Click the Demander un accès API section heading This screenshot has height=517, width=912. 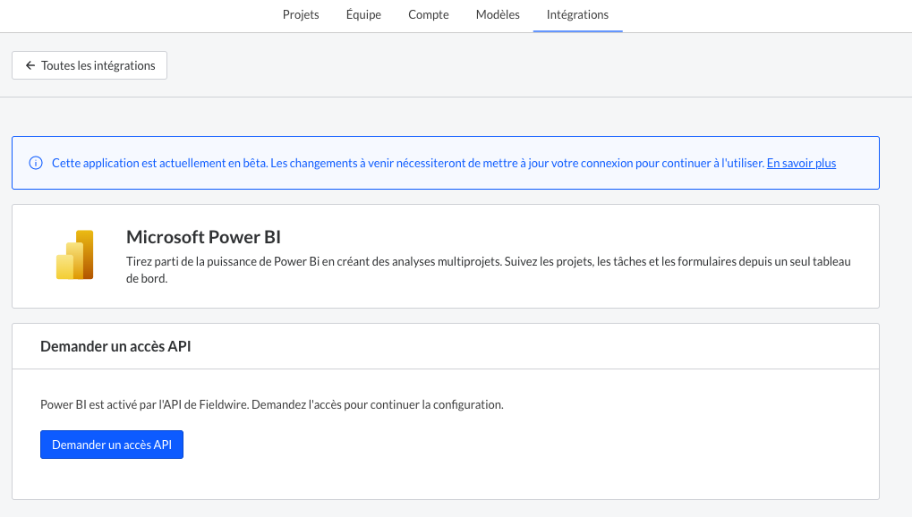tap(115, 346)
